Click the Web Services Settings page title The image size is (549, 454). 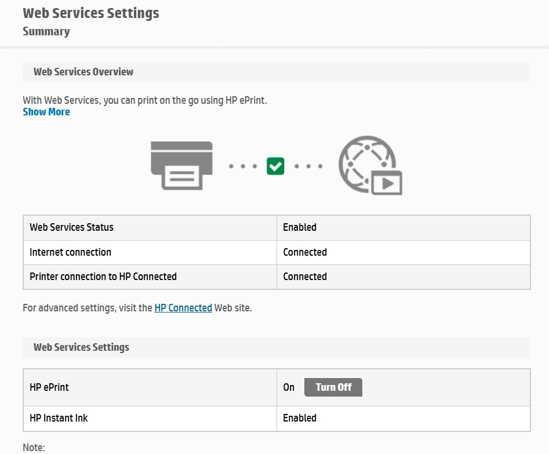(x=91, y=13)
